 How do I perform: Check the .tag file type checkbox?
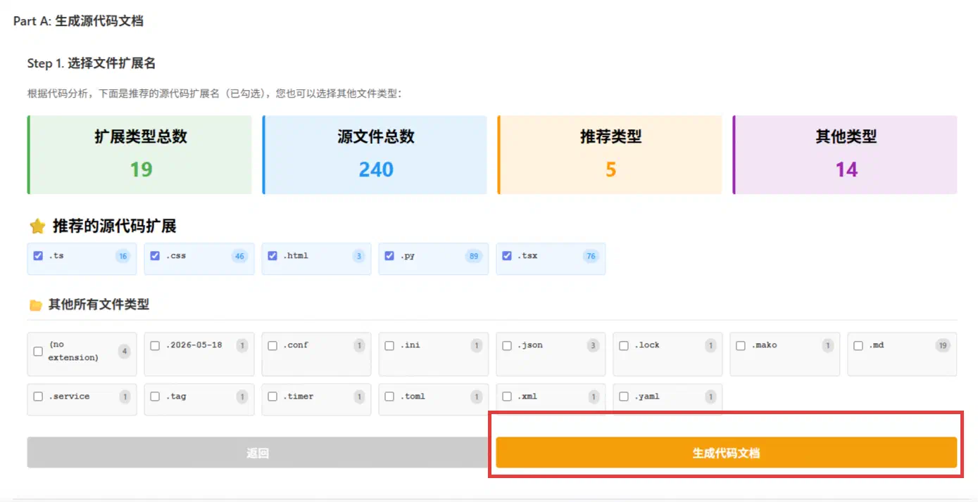(x=155, y=397)
